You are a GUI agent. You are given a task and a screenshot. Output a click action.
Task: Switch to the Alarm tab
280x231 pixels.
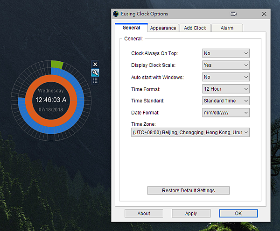227,28
